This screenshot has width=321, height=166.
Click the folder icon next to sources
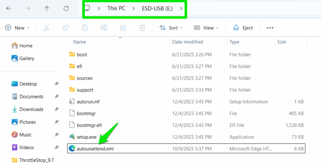coord(72,78)
